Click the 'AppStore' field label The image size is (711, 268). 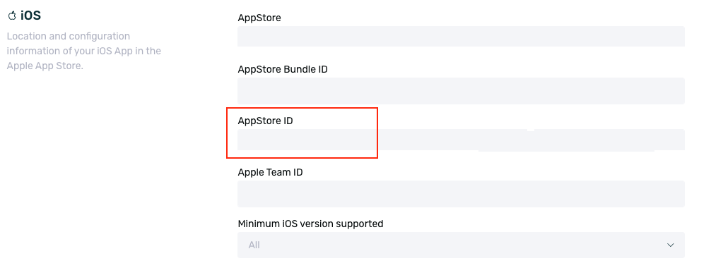(x=259, y=18)
